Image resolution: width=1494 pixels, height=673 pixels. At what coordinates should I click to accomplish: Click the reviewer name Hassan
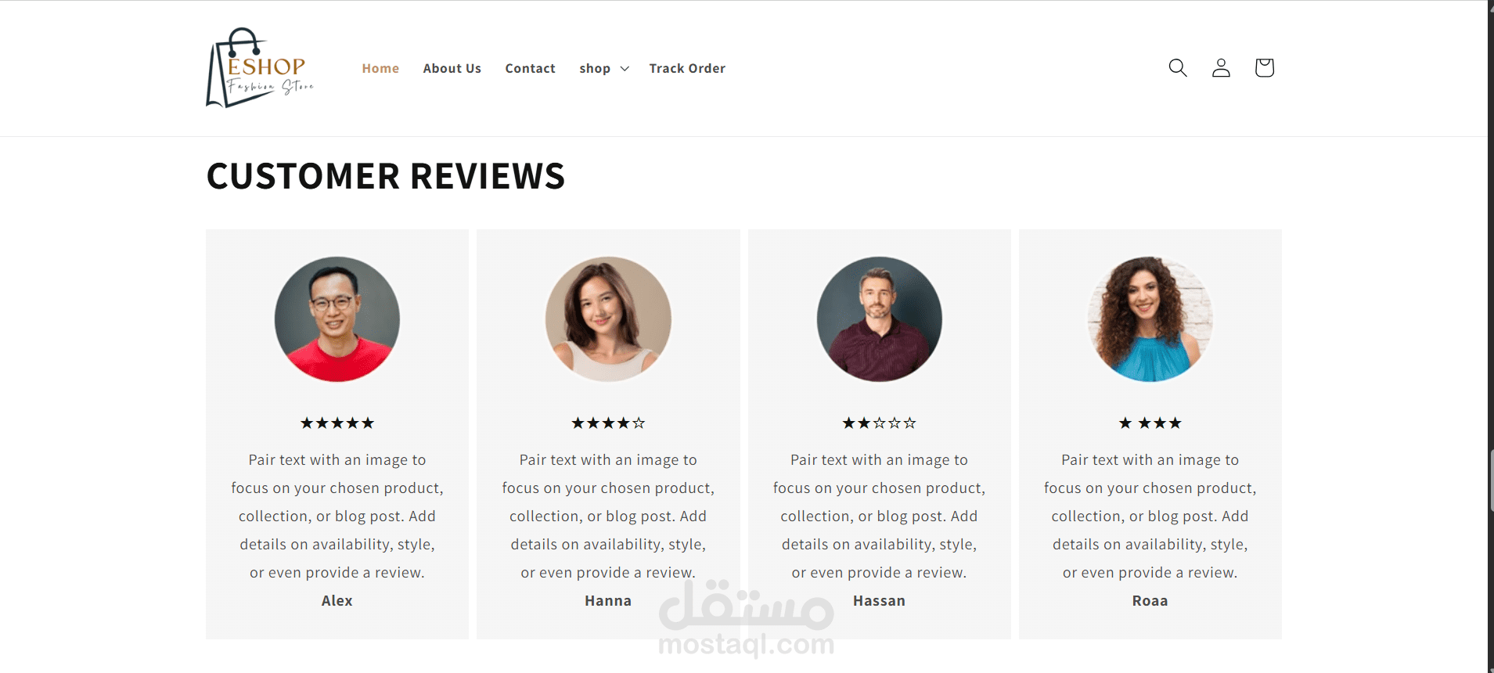tap(879, 601)
